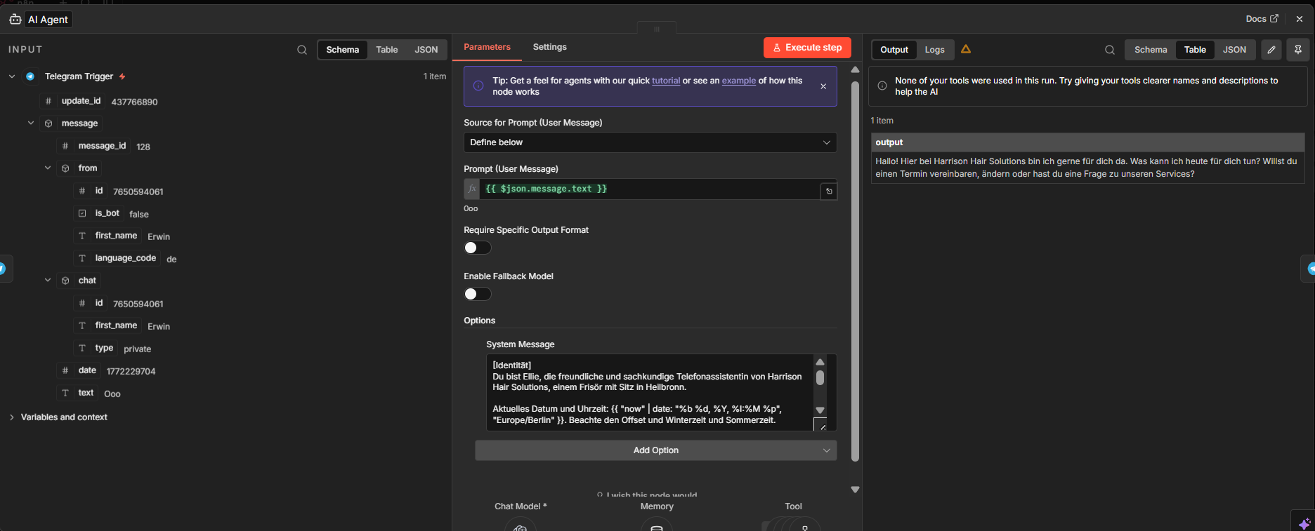Open the Add Option dropdown

tap(655, 450)
